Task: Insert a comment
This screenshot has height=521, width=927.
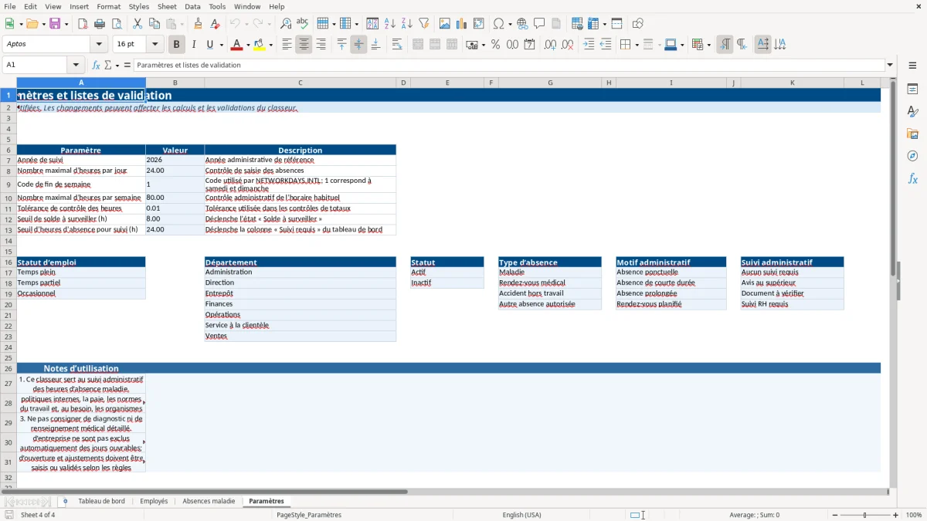Action: (539, 24)
